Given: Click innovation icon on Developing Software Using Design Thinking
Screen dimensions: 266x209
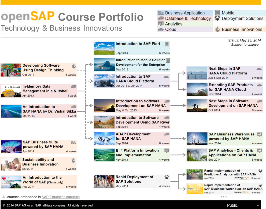Looking at the screenshot, I should (74, 66).
